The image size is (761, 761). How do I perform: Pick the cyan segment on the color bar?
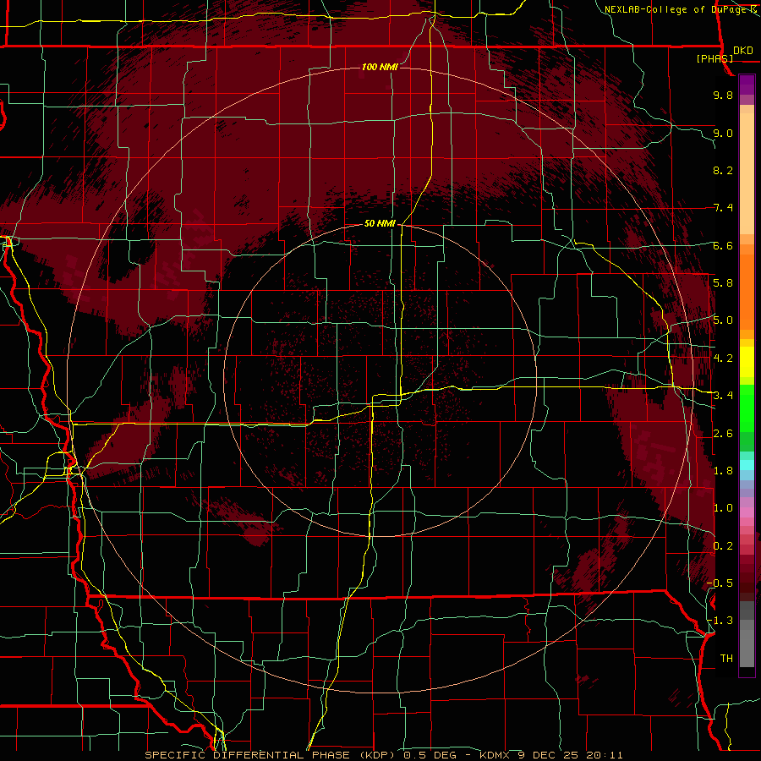click(747, 465)
